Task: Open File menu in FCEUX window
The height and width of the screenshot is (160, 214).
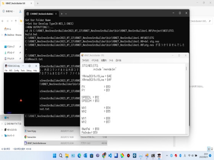Action: click(6, 70)
